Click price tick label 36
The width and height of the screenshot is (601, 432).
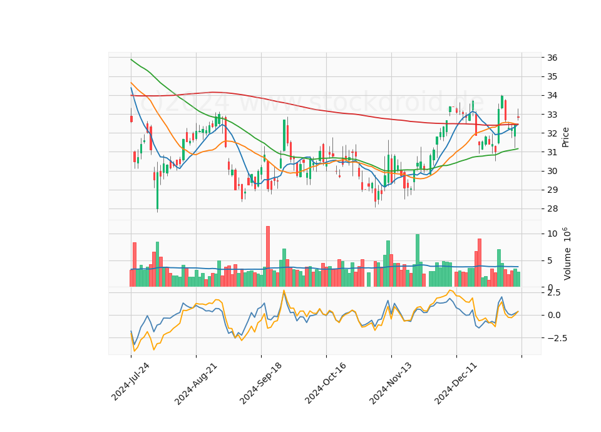point(552,58)
